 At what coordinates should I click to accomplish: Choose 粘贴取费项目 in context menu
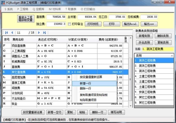(x=94, y=100)
